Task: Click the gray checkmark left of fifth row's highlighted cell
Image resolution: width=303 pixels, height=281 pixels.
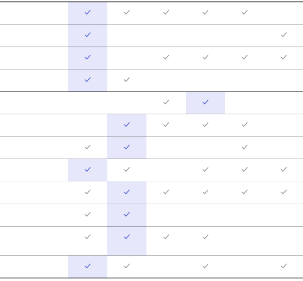Action: pos(166,102)
